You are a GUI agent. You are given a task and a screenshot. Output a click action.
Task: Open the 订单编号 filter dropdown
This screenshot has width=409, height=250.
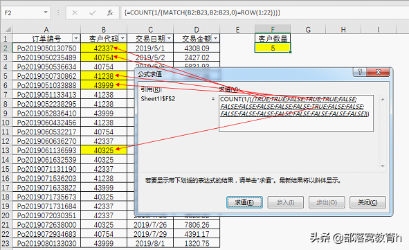(x=76, y=39)
